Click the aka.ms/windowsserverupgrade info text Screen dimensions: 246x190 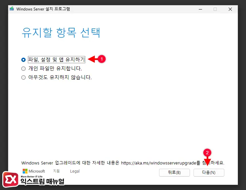[x=123, y=163]
